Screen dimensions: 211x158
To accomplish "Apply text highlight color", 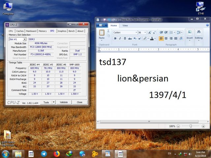I will click(145, 39).
